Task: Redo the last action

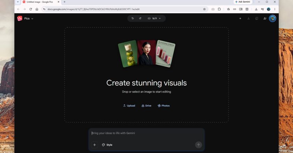Action: pyautogui.click(x=140, y=18)
